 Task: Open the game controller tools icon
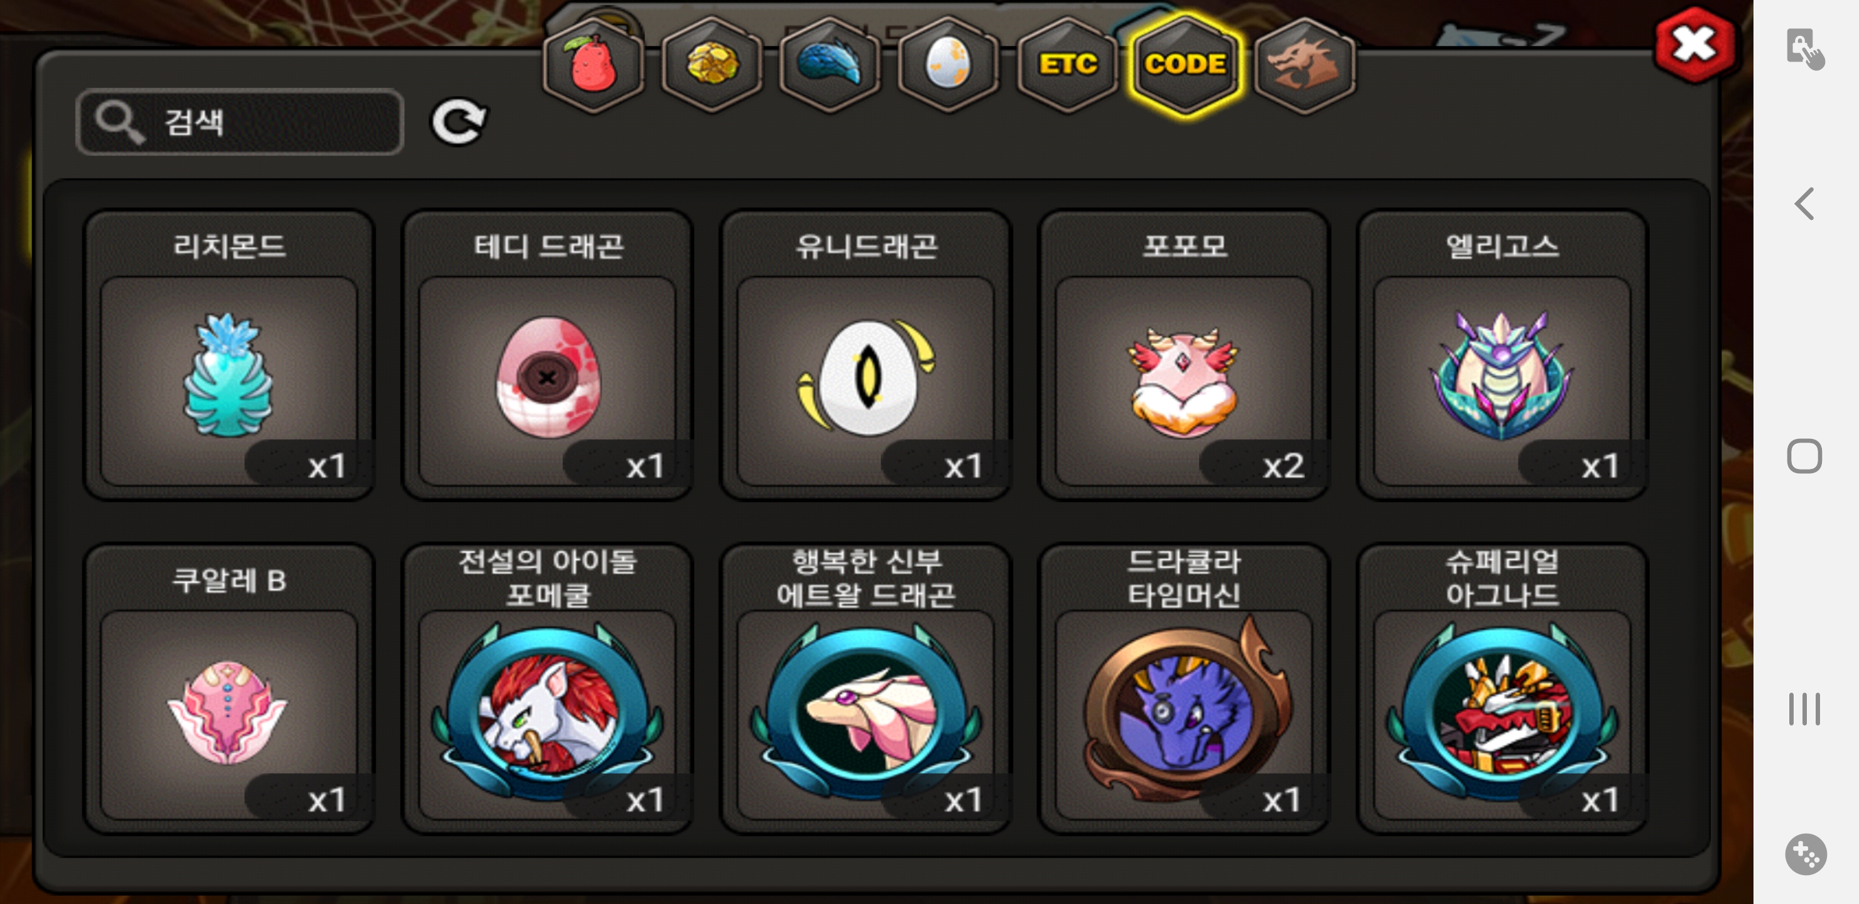click(x=1806, y=854)
